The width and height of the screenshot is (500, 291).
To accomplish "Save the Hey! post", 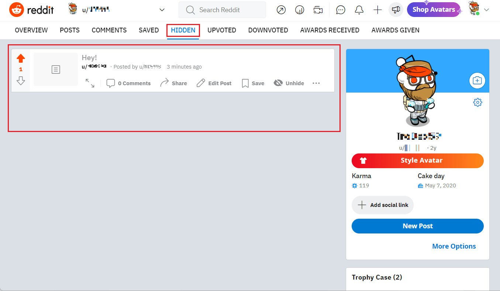I will (253, 83).
